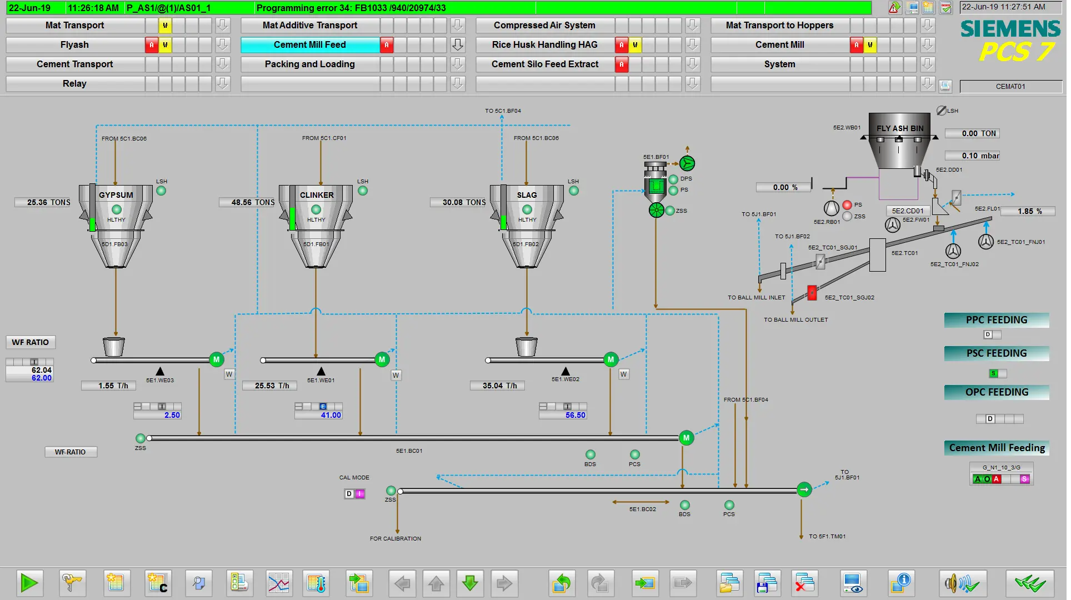The image size is (1071, 600).
Task: Click the alarm list with temperature icon
Action: [x=316, y=583]
